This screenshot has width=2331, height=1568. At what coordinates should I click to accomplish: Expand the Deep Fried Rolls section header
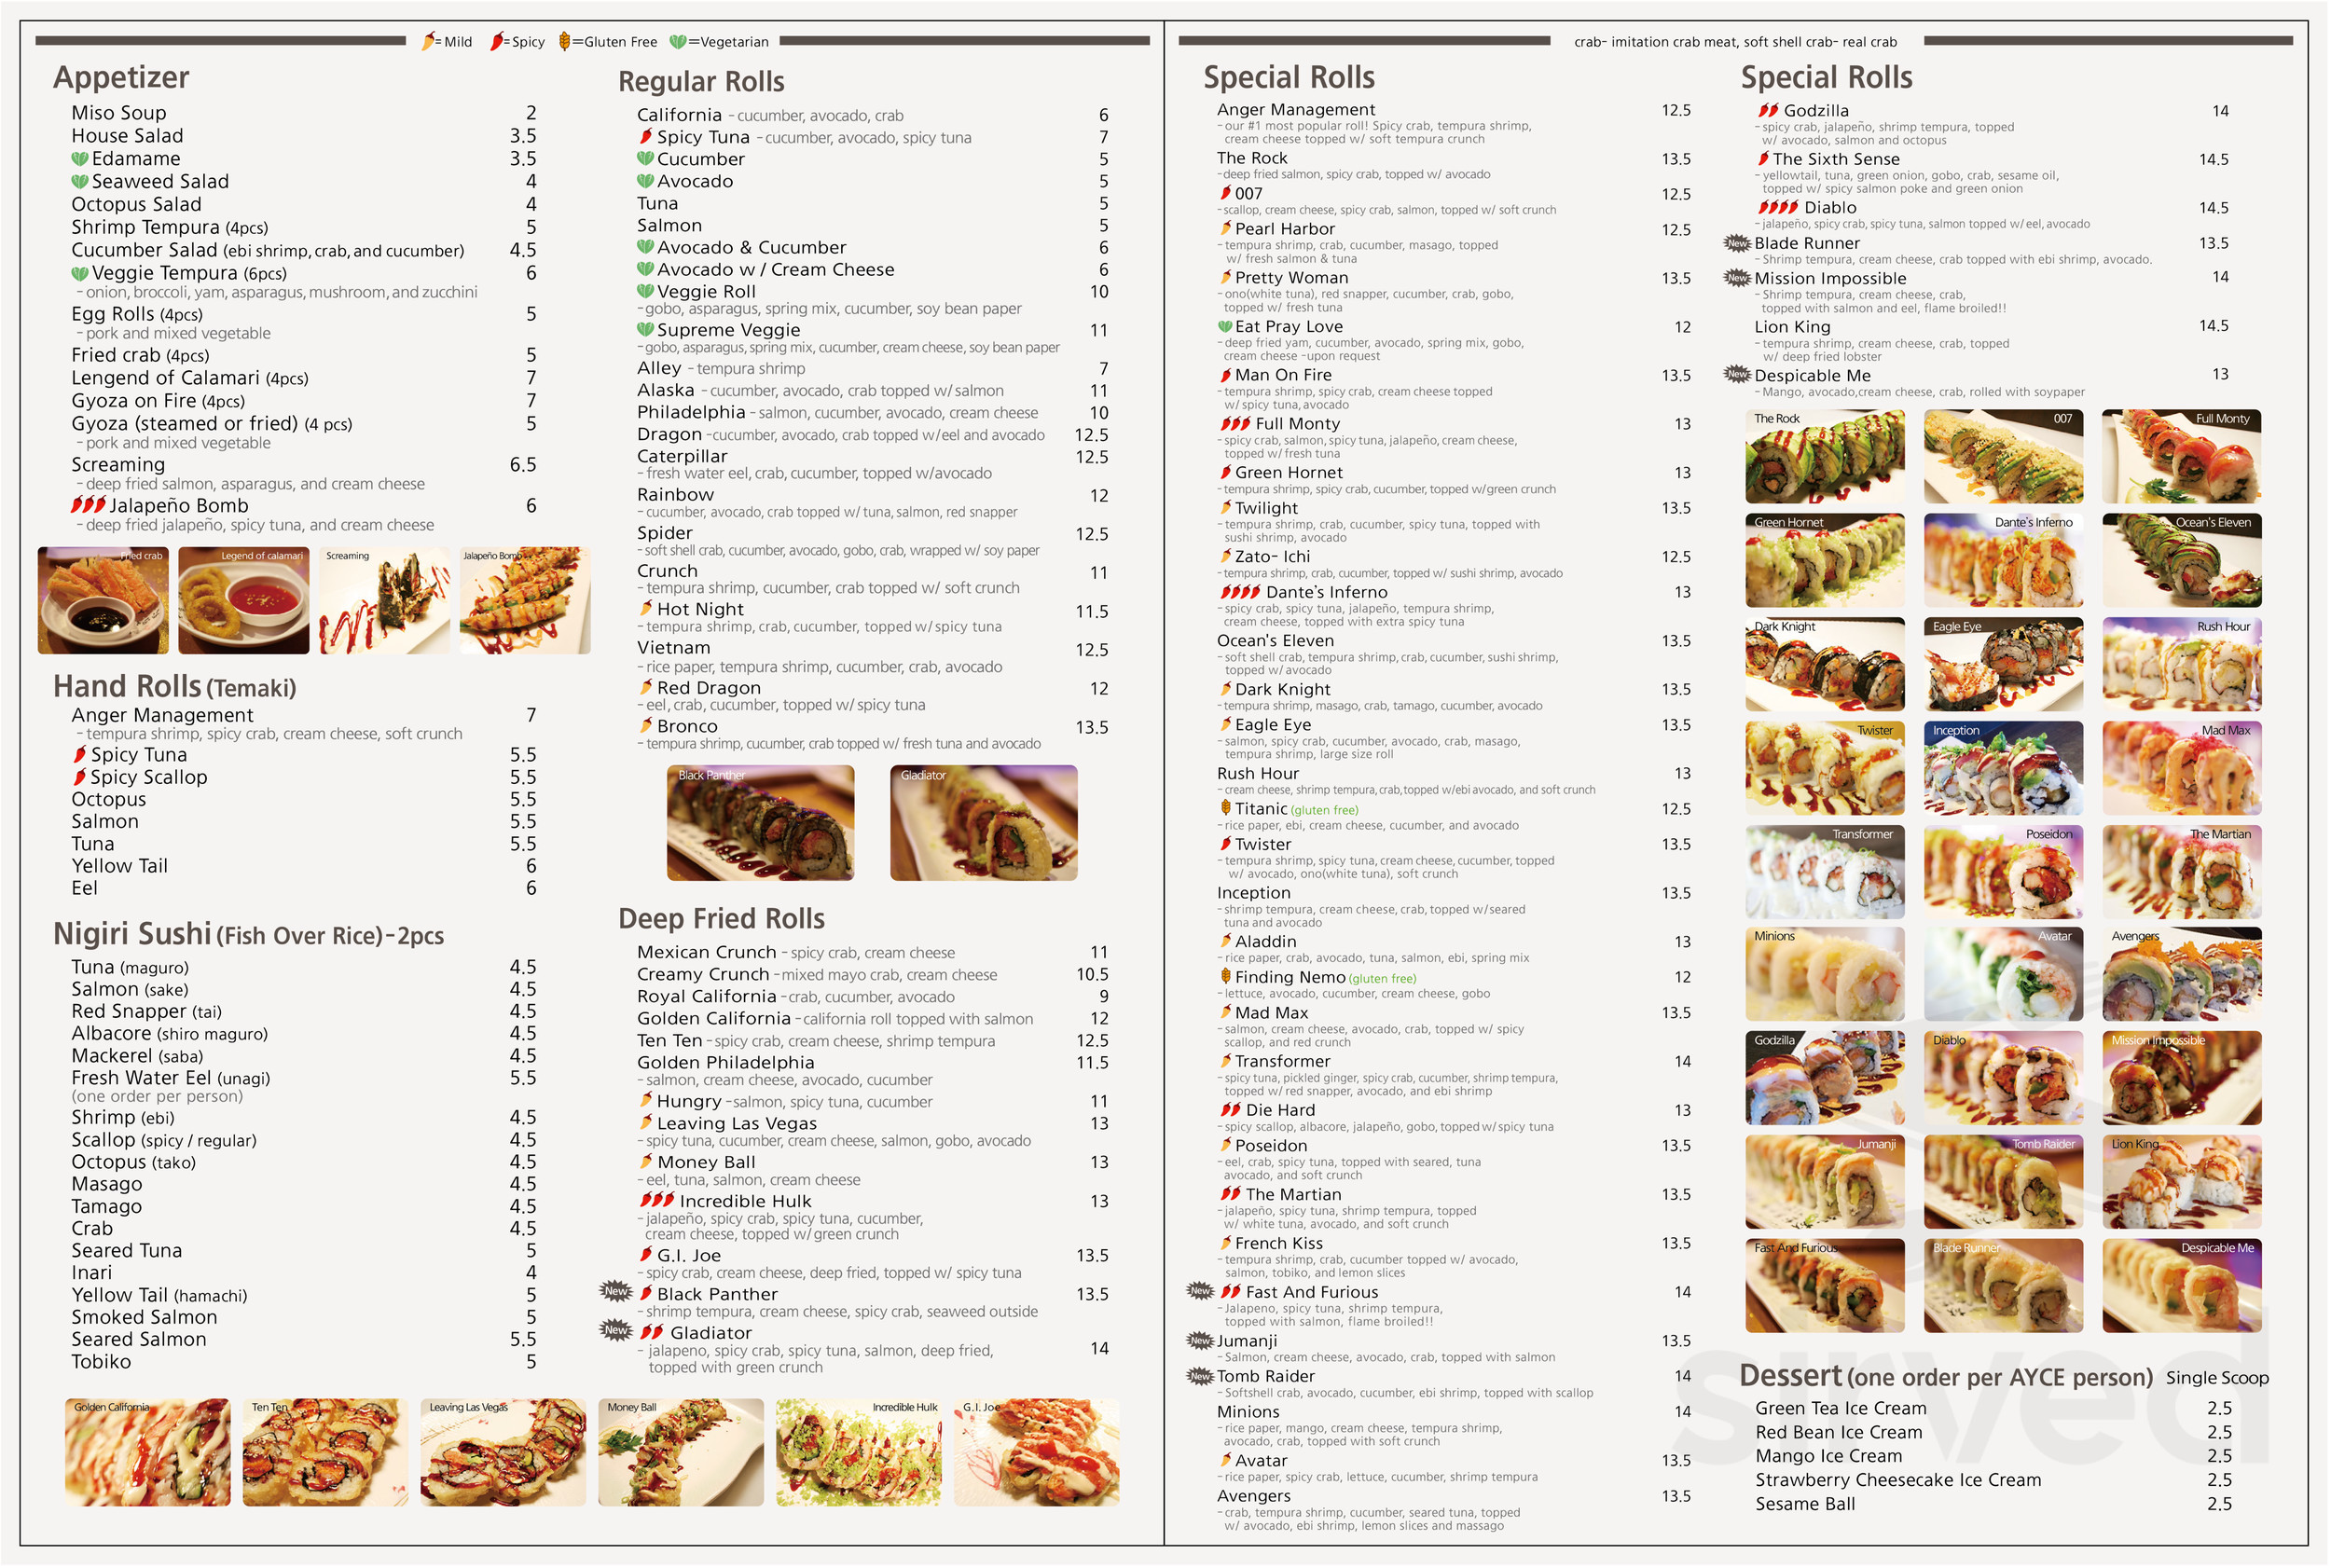[x=722, y=918]
